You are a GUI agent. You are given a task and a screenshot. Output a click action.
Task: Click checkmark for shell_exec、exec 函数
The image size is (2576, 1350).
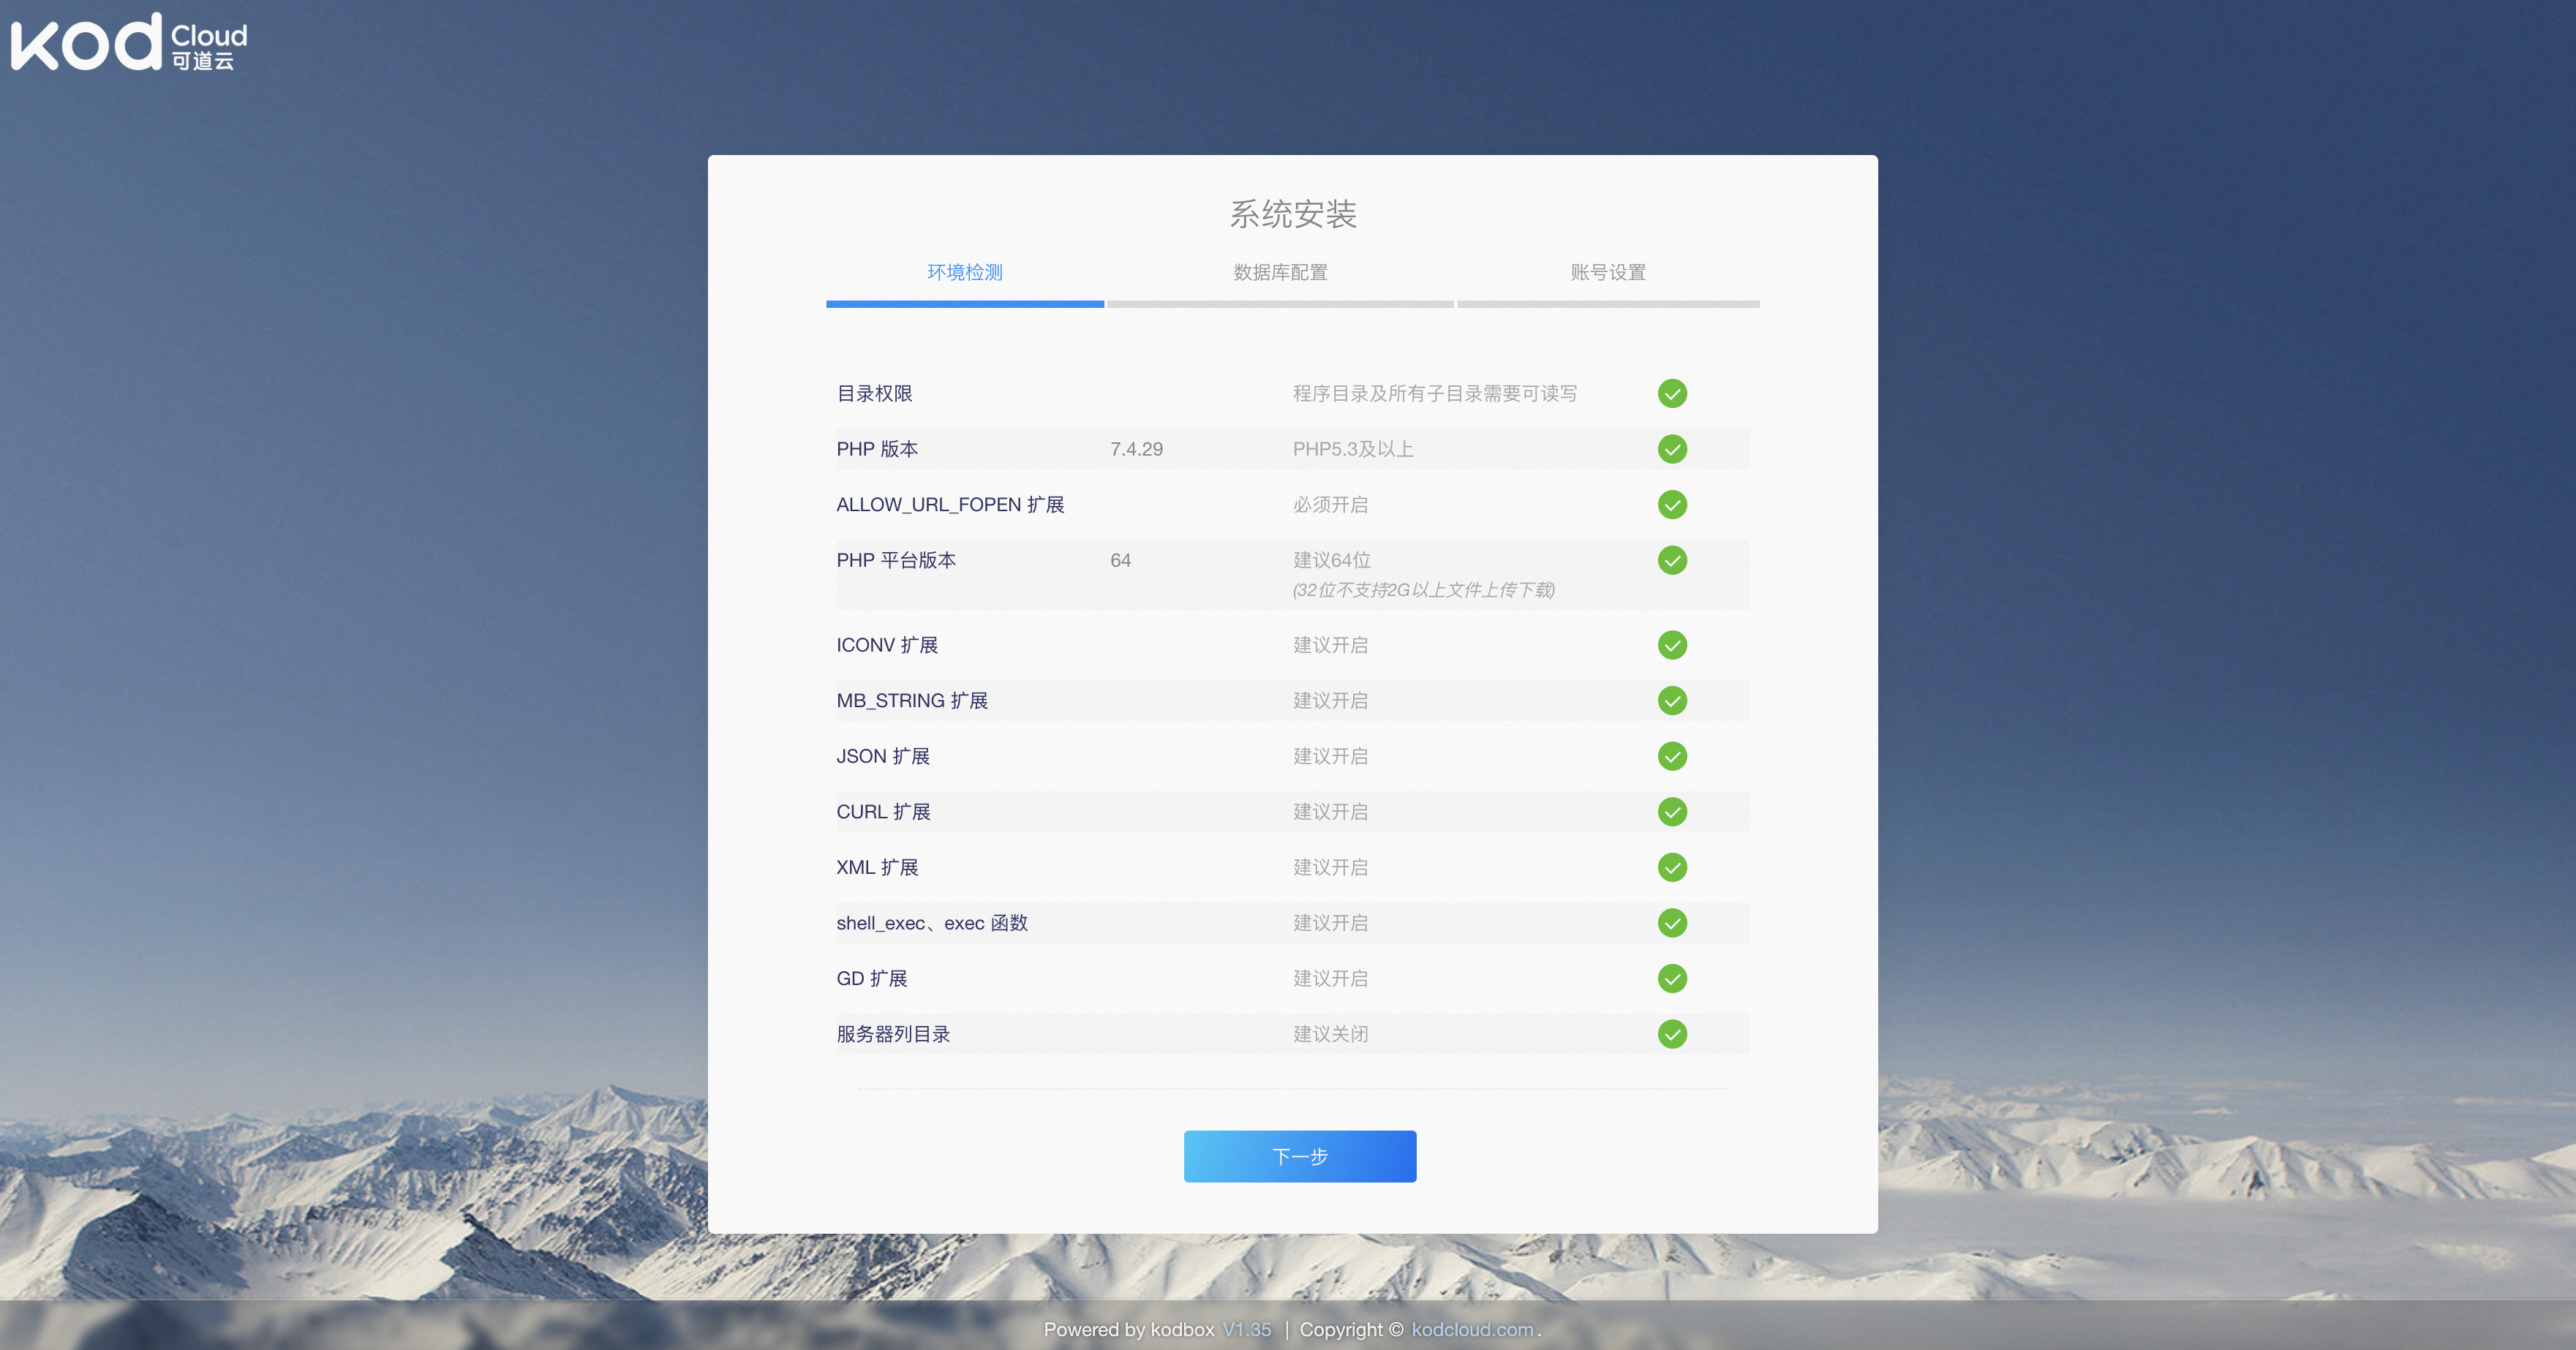click(x=1672, y=922)
